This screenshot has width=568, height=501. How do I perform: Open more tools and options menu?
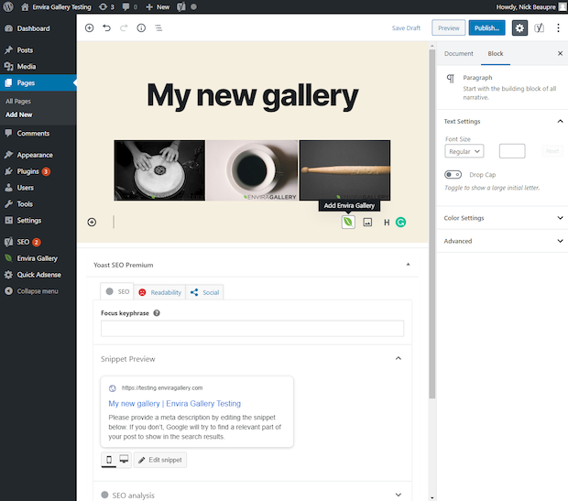click(x=558, y=27)
